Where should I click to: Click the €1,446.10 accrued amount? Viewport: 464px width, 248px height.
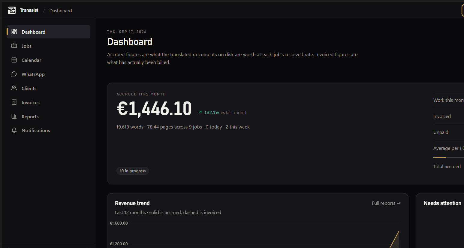[x=154, y=108]
